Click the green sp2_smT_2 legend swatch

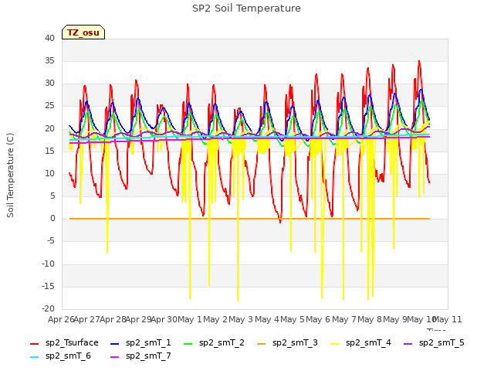click(x=188, y=343)
